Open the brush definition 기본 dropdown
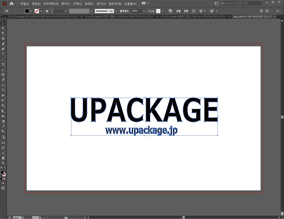 point(116,11)
